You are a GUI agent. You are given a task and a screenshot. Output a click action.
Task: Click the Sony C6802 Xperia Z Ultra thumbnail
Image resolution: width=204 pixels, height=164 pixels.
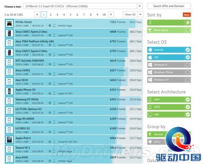pyautogui.click(x=9, y=33)
